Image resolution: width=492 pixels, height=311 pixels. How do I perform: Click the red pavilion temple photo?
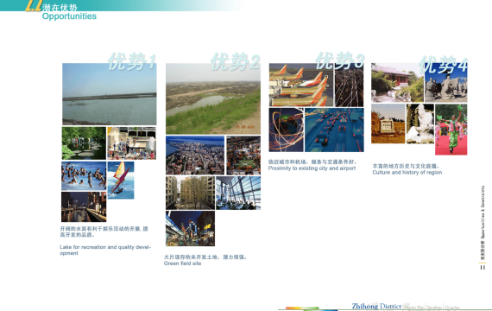pyautogui.click(x=397, y=83)
